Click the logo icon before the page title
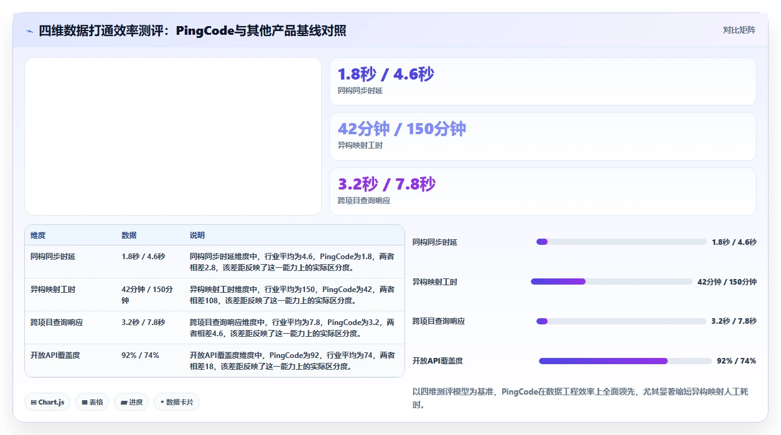781x435 pixels. 29,31
